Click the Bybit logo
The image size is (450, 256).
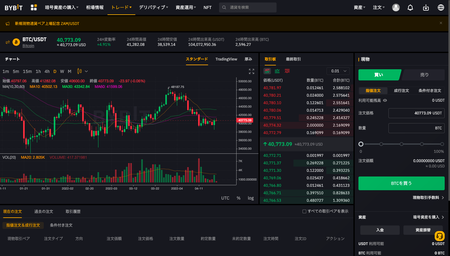(x=14, y=7)
